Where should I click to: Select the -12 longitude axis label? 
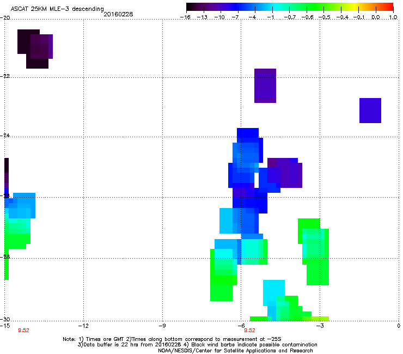click(x=83, y=326)
